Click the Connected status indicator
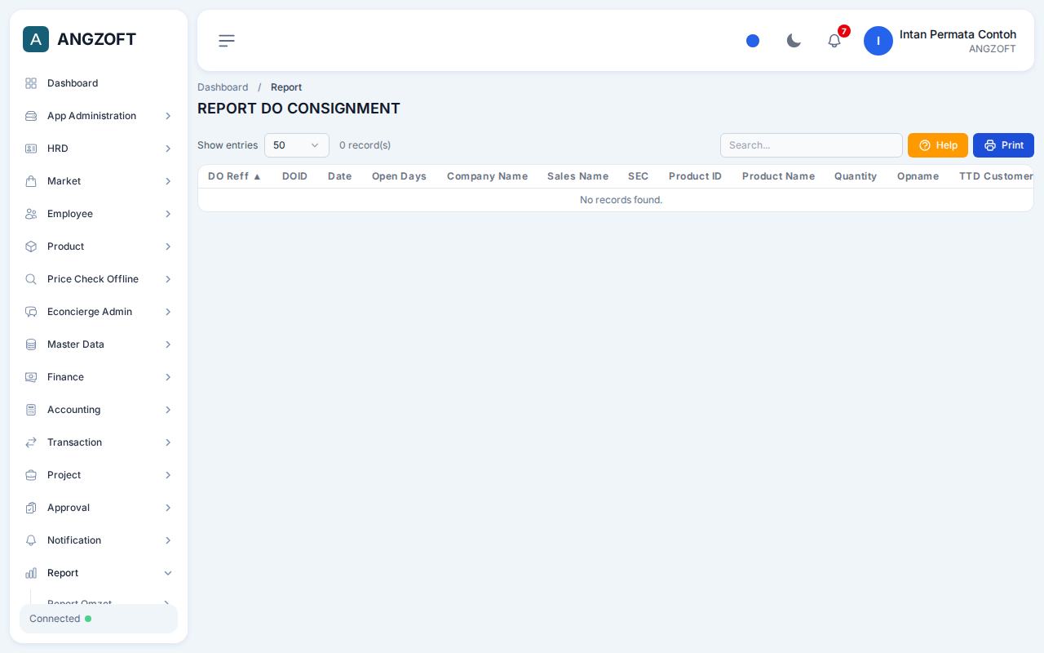This screenshot has height=653, width=1044. (x=99, y=619)
